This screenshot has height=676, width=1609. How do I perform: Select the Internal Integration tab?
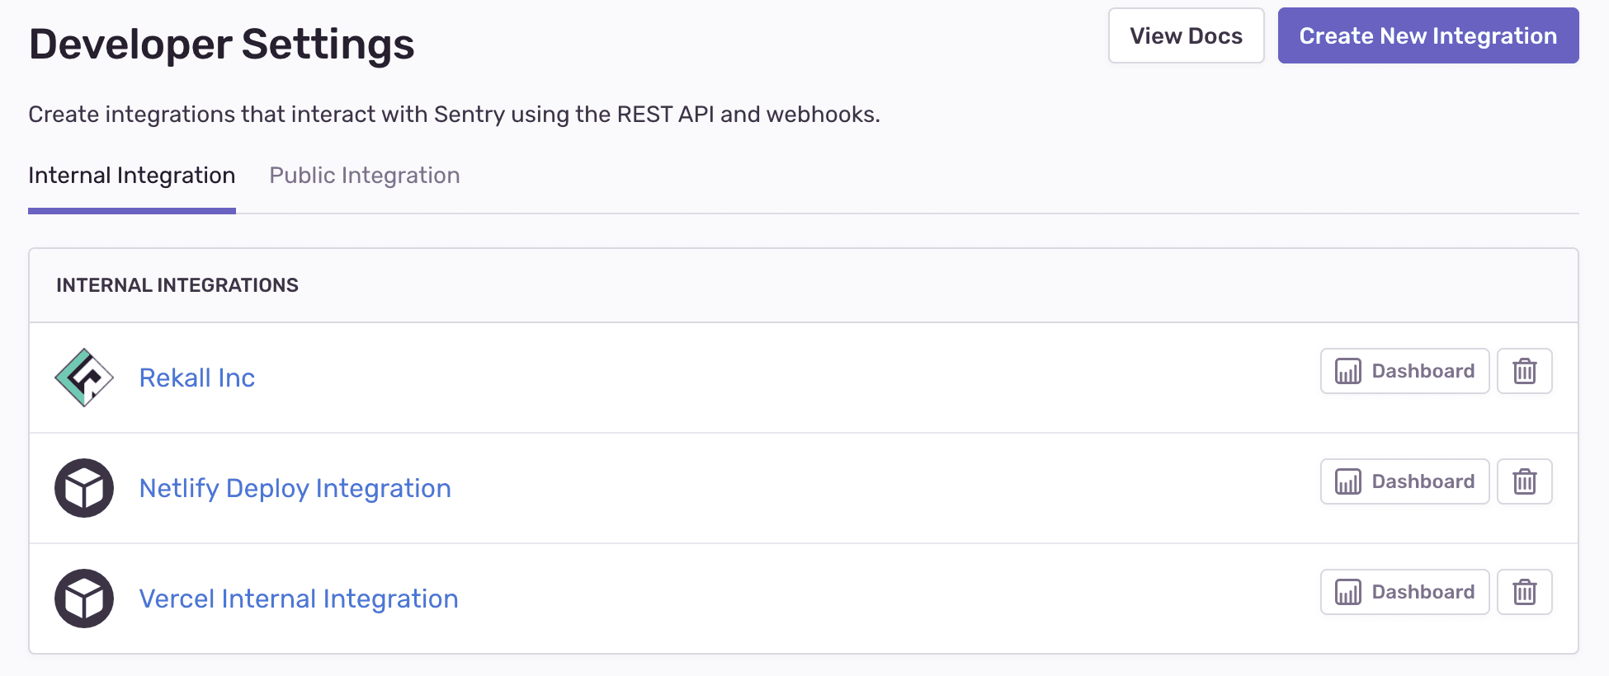click(131, 175)
